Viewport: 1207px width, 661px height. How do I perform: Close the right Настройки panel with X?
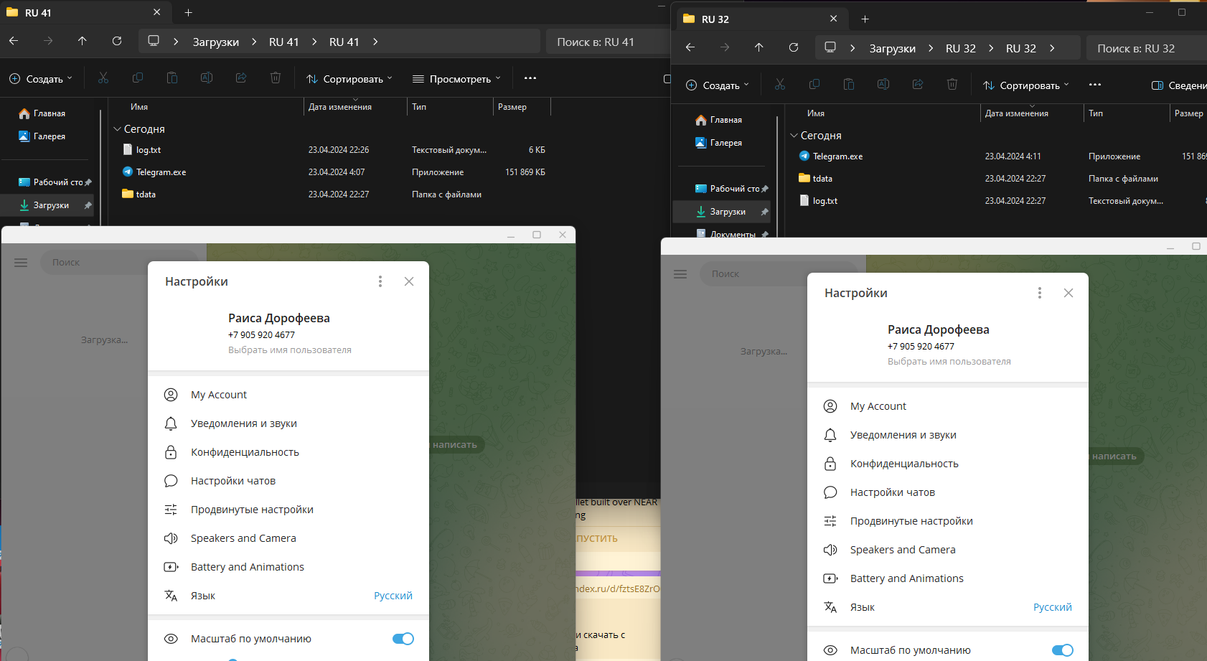point(1068,293)
